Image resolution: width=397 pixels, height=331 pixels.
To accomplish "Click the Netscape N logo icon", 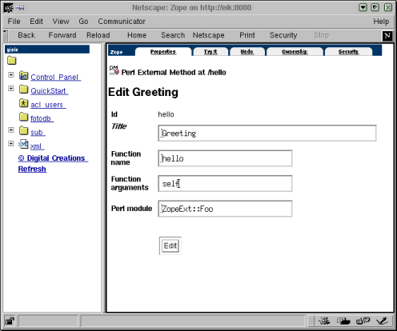I will [387, 35].
